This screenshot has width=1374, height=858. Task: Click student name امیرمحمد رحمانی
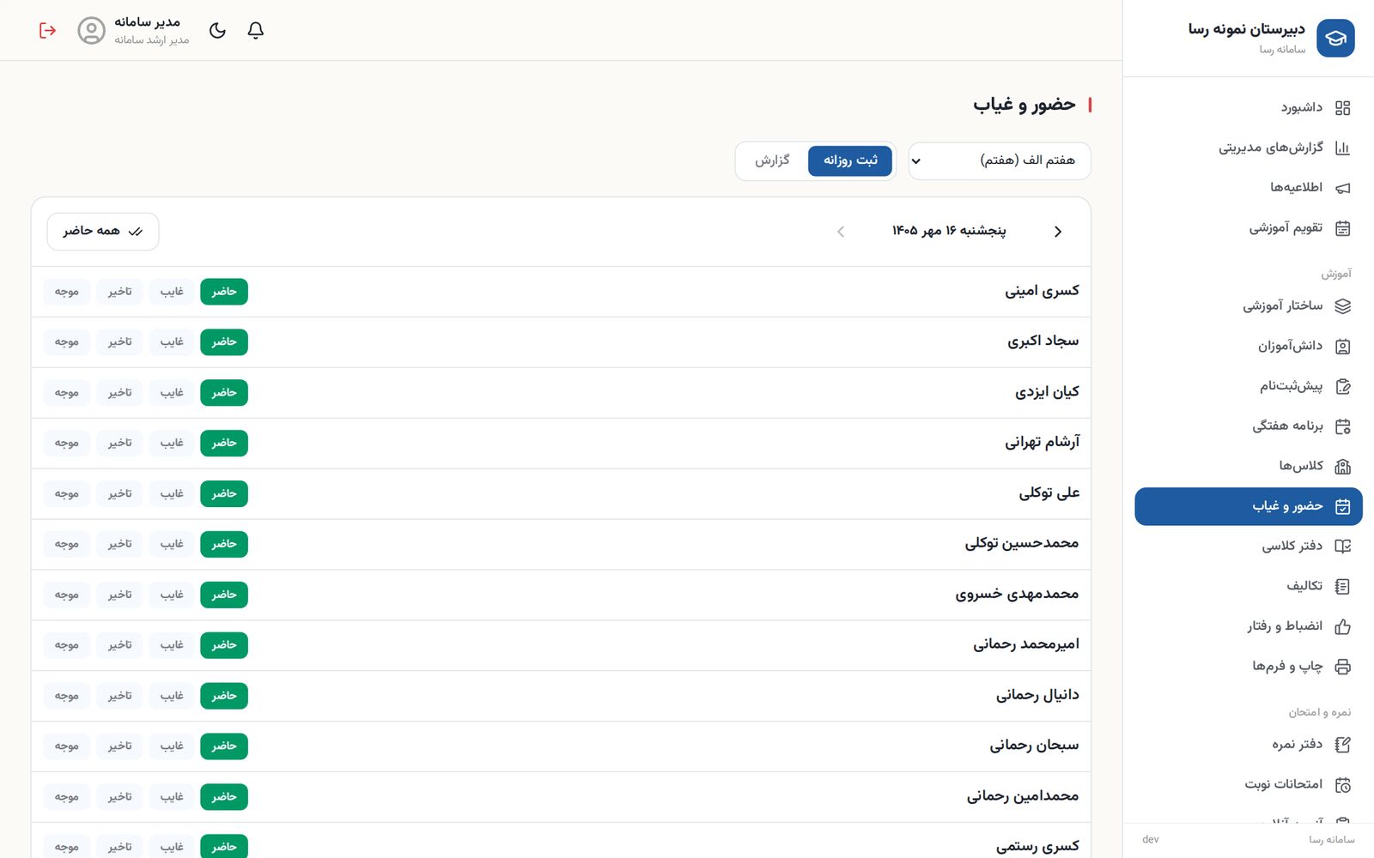[1026, 644]
